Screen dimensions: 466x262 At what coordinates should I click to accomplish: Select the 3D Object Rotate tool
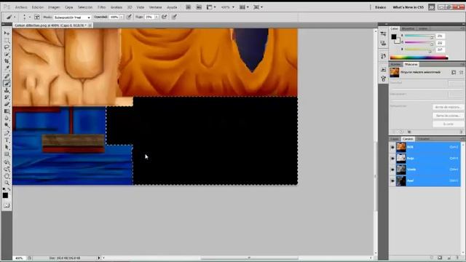(x=7, y=162)
